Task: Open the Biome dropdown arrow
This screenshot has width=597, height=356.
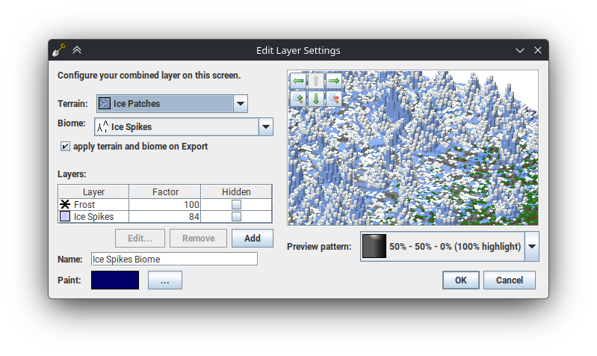Action: [266, 126]
